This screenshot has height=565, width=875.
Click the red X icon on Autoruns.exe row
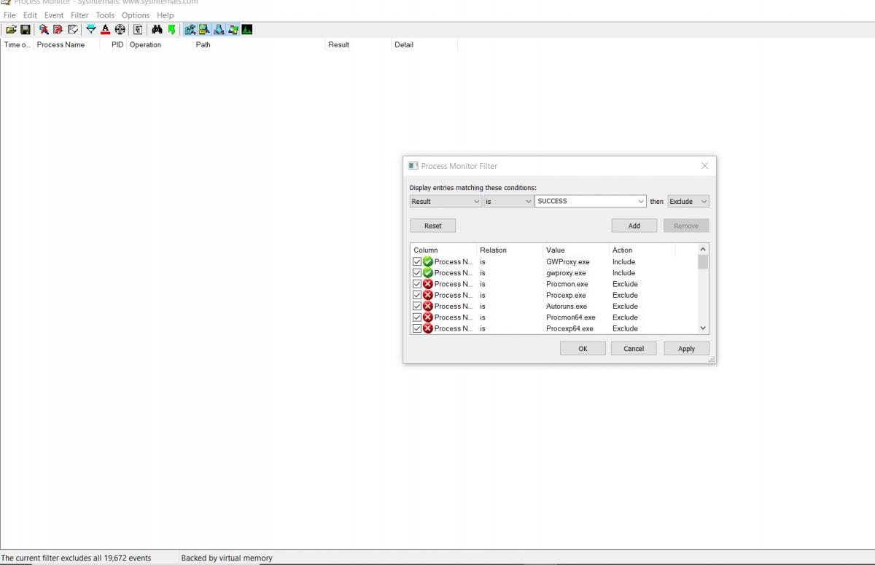[428, 307]
